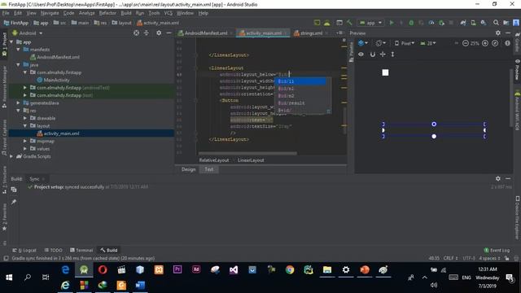Click the Sync Project with Gradle icon
521x293 pixels.
(463, 23)
